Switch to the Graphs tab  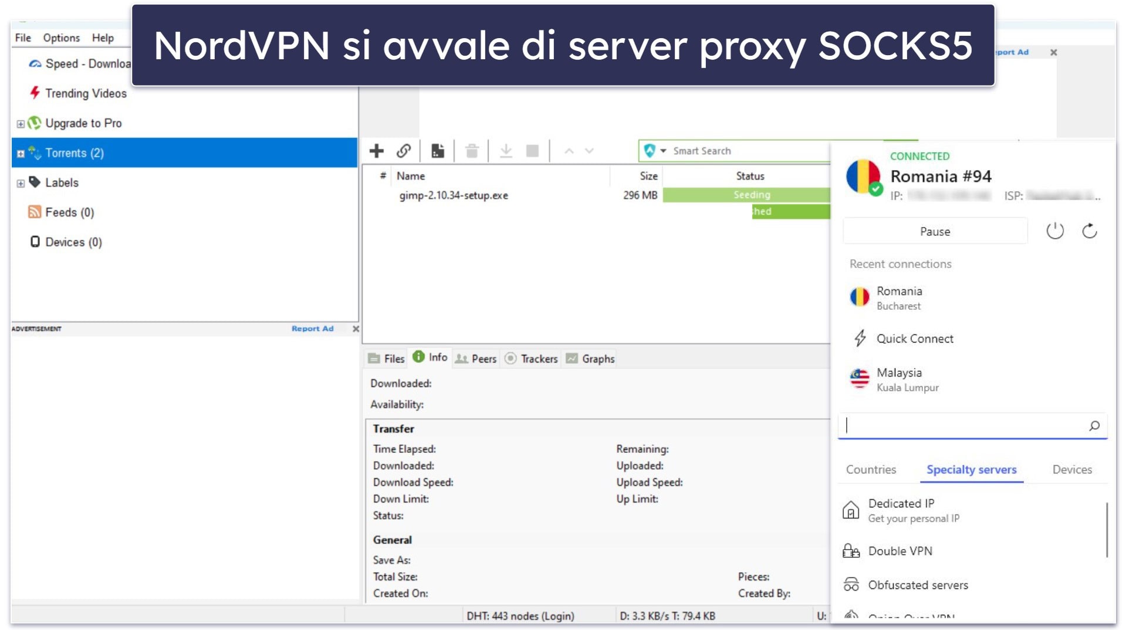click(590, 358)
